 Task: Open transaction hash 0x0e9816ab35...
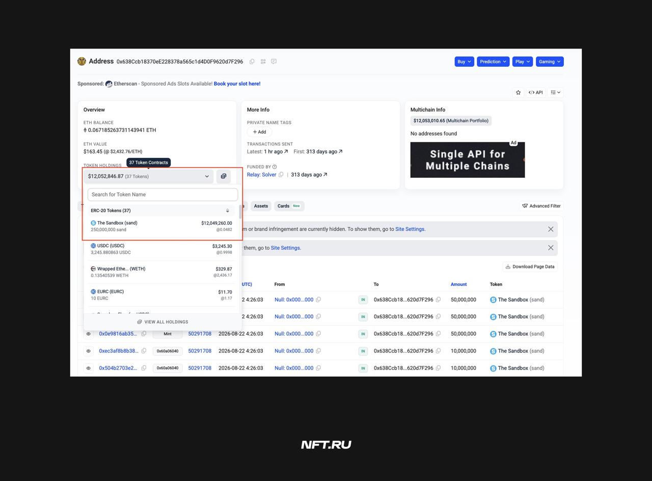118,334
